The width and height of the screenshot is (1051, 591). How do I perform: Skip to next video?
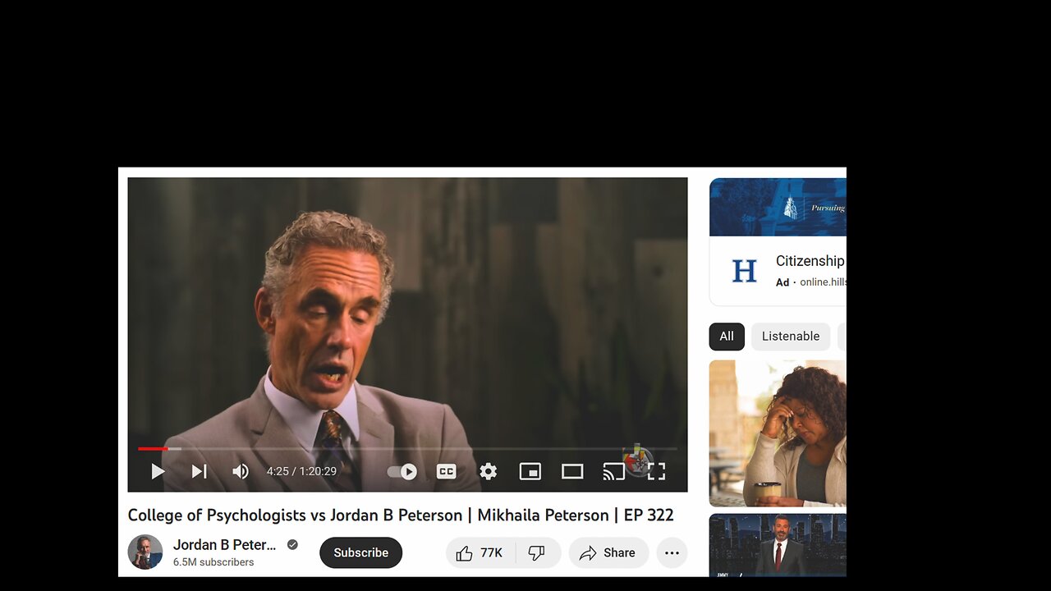pyautogui.click(x=199, y=471)
